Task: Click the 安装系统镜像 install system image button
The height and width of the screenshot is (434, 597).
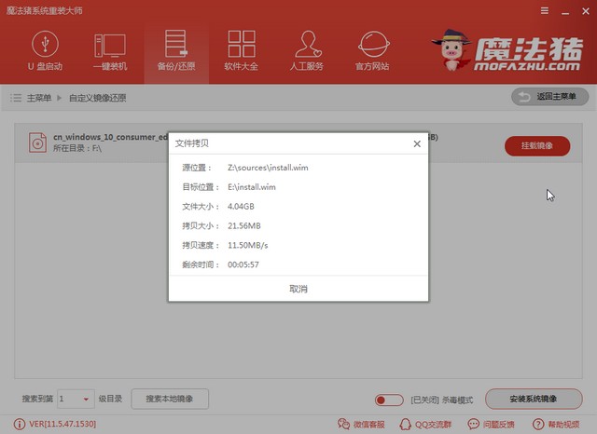Action: [534, 399]
